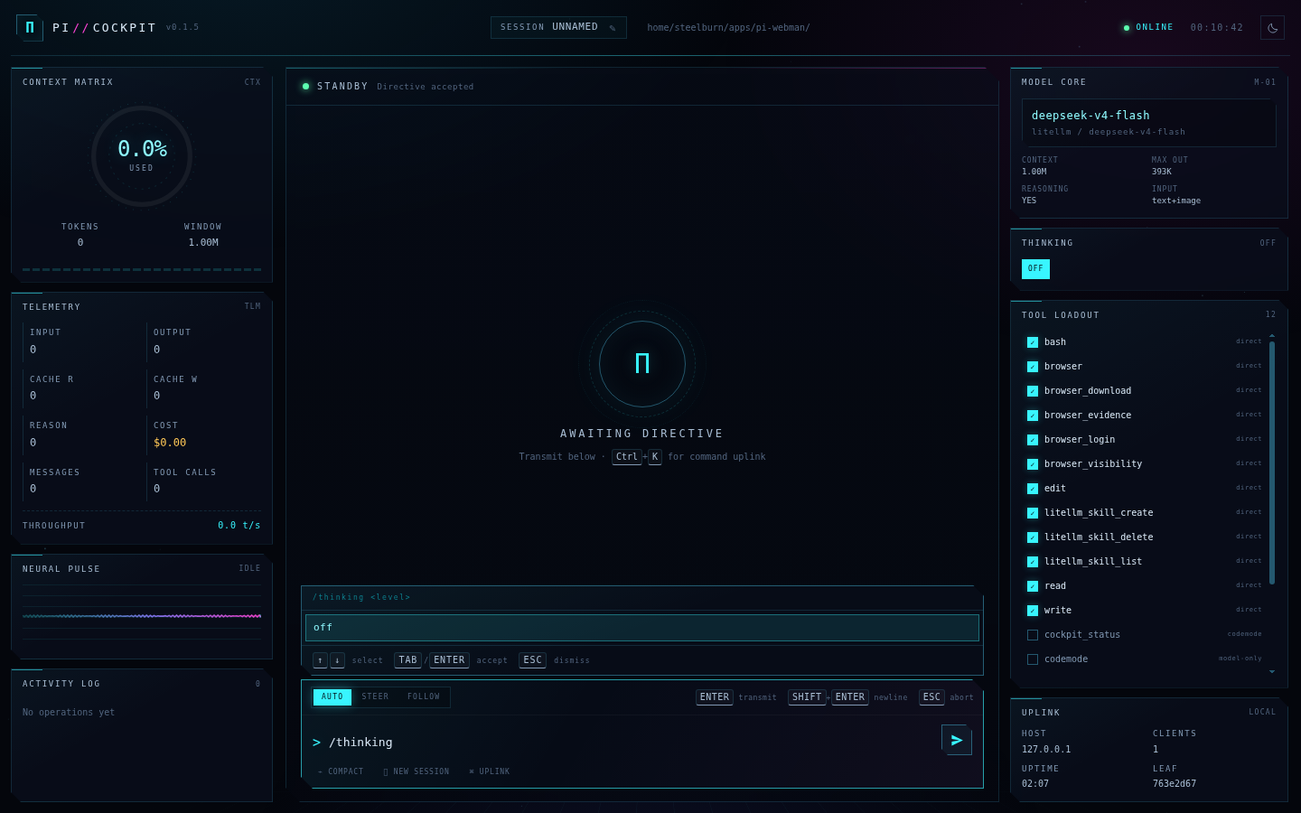This screenshot has height=813, width=1301.
Task: Open the deepseek-v4-flash model selector
Action: (1148, 123)
